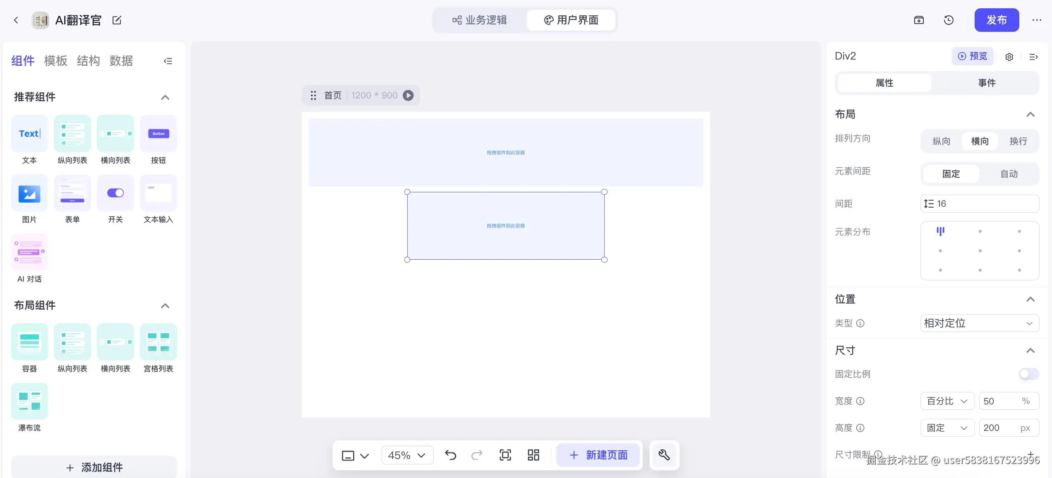
Task: Choose center 元素分布 alignment dot
Action: click(x=980, y=251)
